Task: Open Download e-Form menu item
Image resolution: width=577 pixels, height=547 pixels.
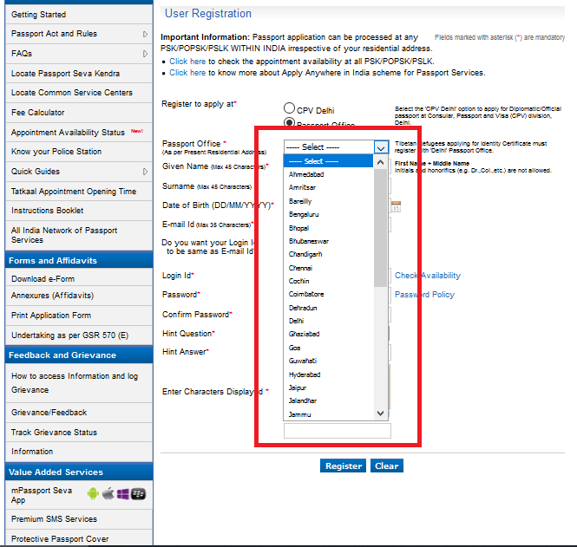Action: tap(79, 278)
